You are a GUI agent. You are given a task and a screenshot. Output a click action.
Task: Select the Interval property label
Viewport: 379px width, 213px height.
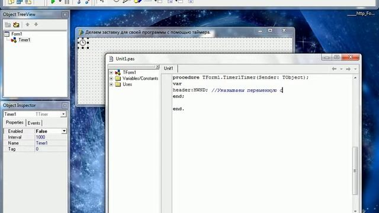[15, 137]
